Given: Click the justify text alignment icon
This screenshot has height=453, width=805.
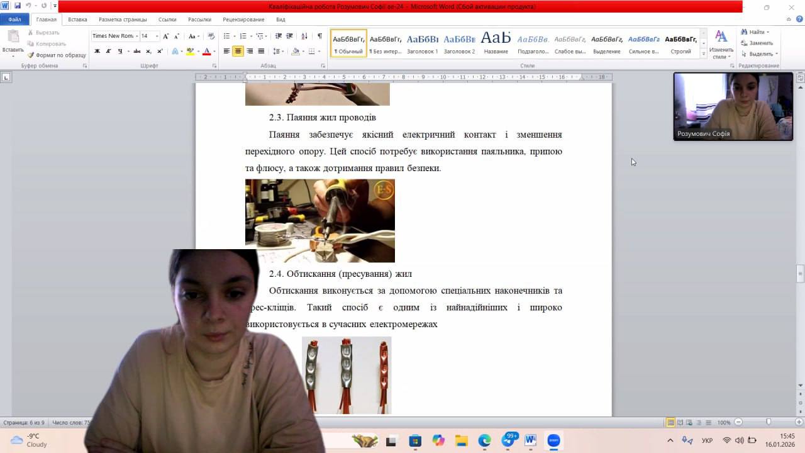Looking at the screenshot, I should (x=260, y=52).
